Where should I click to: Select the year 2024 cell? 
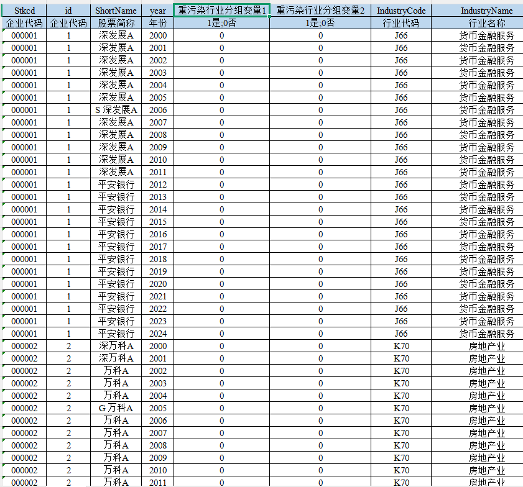click(x=158, y=334)
